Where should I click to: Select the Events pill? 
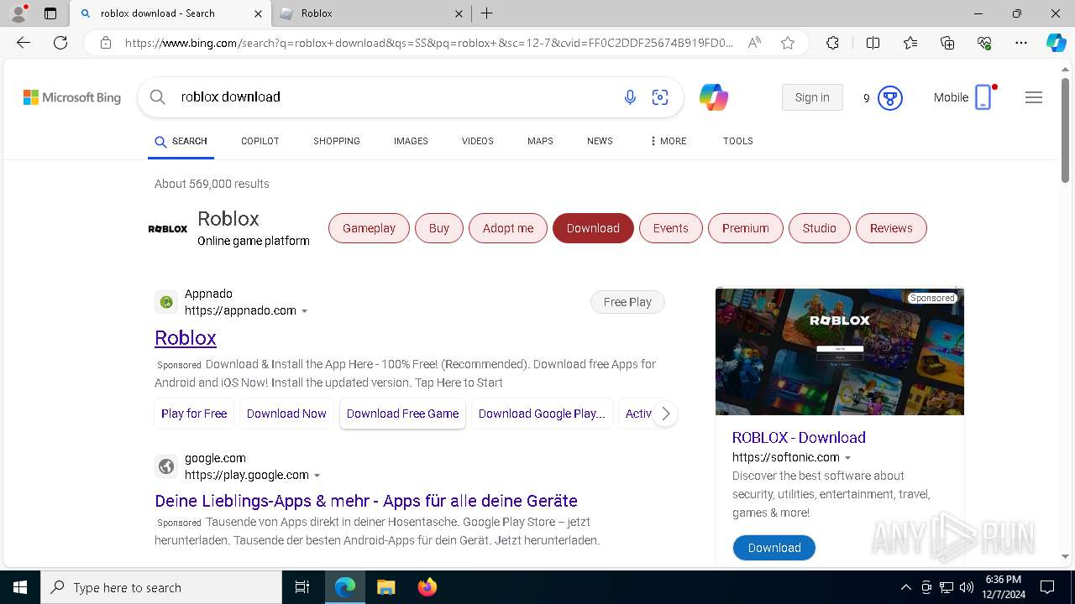[x=670, y=228]
